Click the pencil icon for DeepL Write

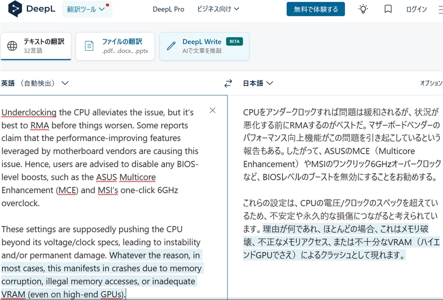tap(171, 46)
